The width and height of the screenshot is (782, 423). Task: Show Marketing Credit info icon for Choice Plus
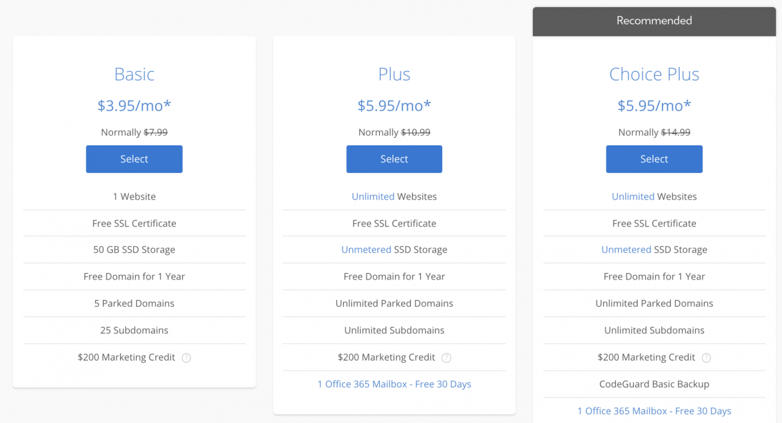click(x=706, y=358)
